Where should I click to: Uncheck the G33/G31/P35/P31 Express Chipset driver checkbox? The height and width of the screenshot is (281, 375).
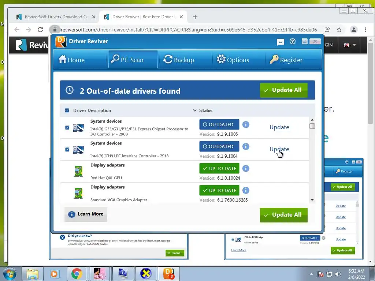[67, 128]
